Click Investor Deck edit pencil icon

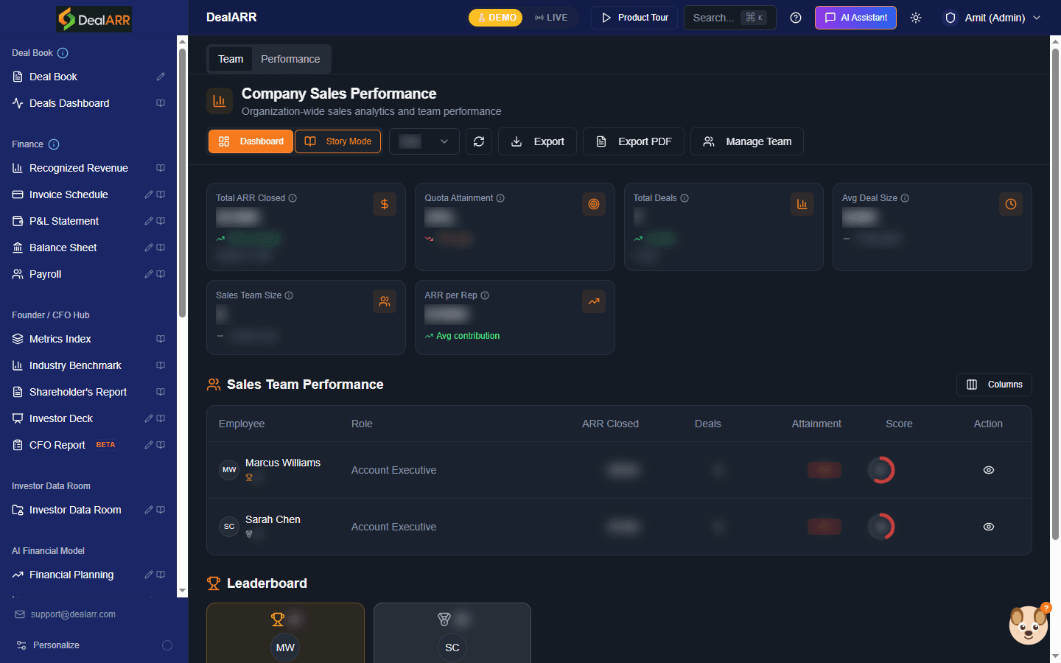point(149,418)
